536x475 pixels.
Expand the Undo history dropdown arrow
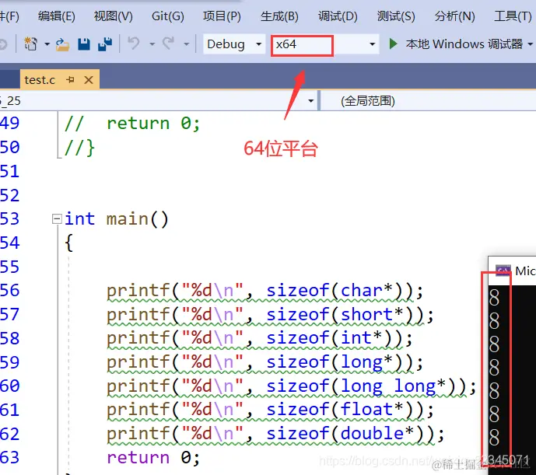(x=152, y=44)
